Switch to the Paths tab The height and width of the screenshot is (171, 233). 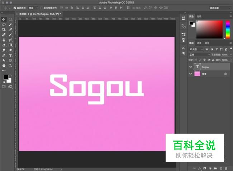point(207,43)
